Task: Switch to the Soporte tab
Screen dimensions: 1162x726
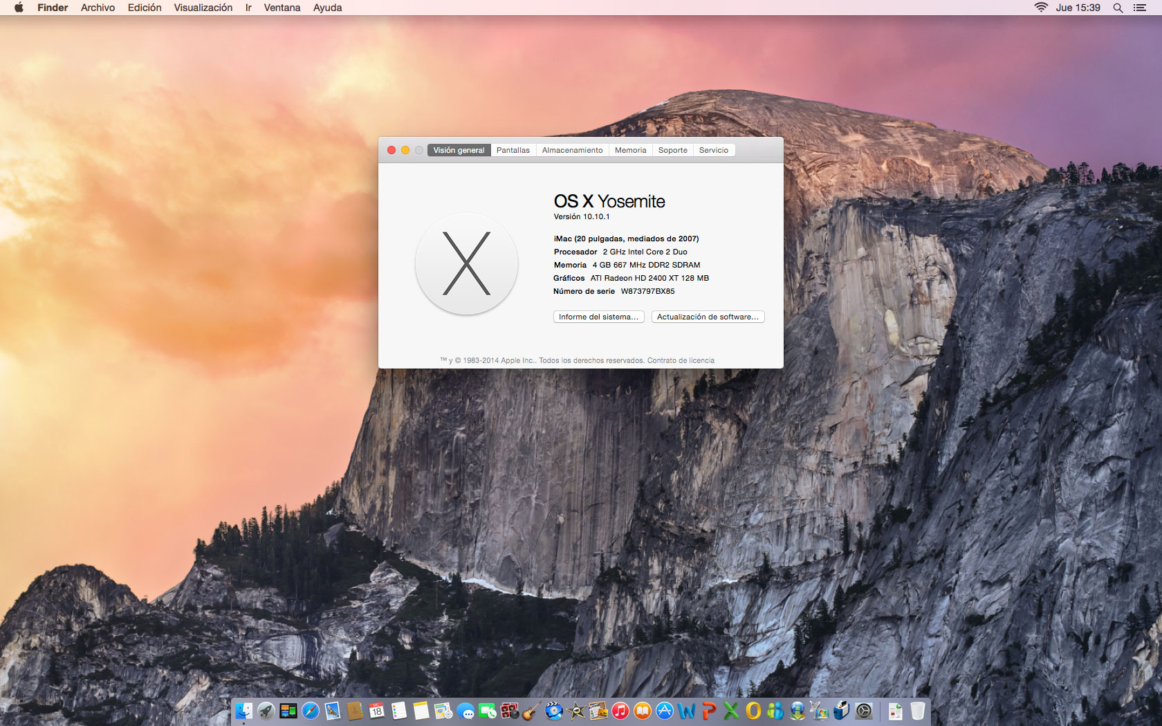Action: (x=673, y=150)
